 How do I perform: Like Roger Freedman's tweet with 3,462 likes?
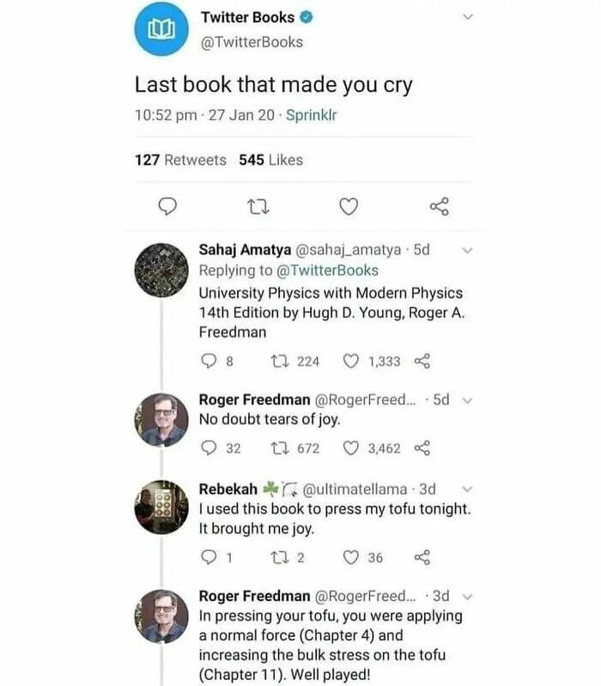[x=350, y=448]
